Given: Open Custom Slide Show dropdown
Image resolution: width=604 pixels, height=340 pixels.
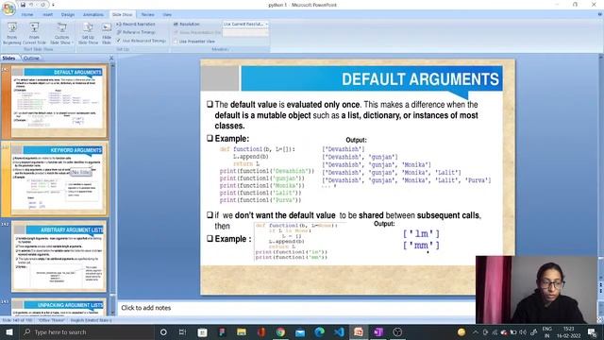Looking at the screenshot, I should tap(61, 34).
